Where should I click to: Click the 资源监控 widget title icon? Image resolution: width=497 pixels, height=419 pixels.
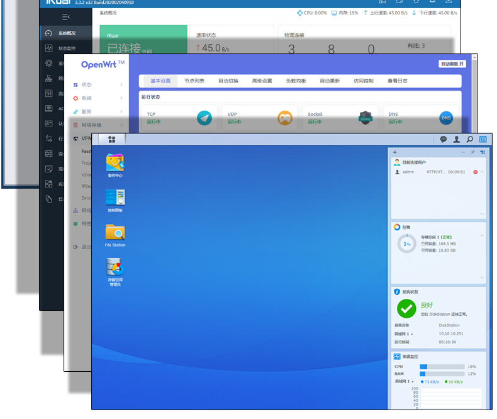[x=397, y=357]
